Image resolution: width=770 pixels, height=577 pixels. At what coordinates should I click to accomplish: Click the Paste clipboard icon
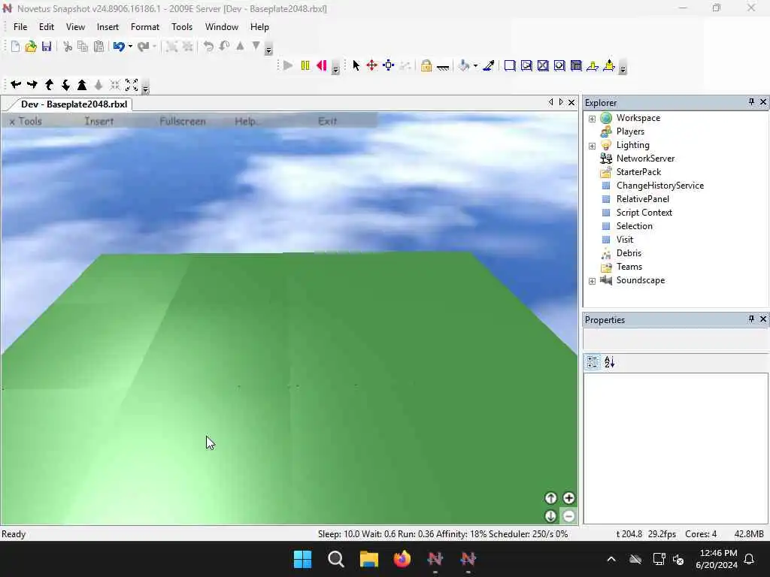click(99, 47)
